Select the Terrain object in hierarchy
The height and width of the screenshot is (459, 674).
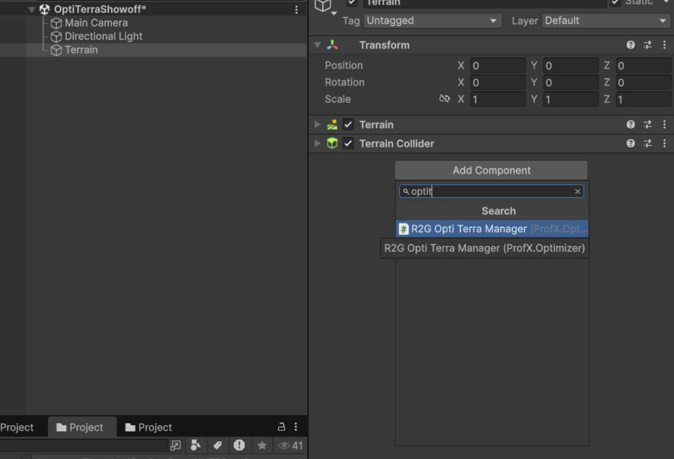pos(81,50)
